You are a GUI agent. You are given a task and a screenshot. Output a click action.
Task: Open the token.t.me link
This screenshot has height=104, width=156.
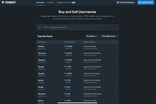click(42, 49)
